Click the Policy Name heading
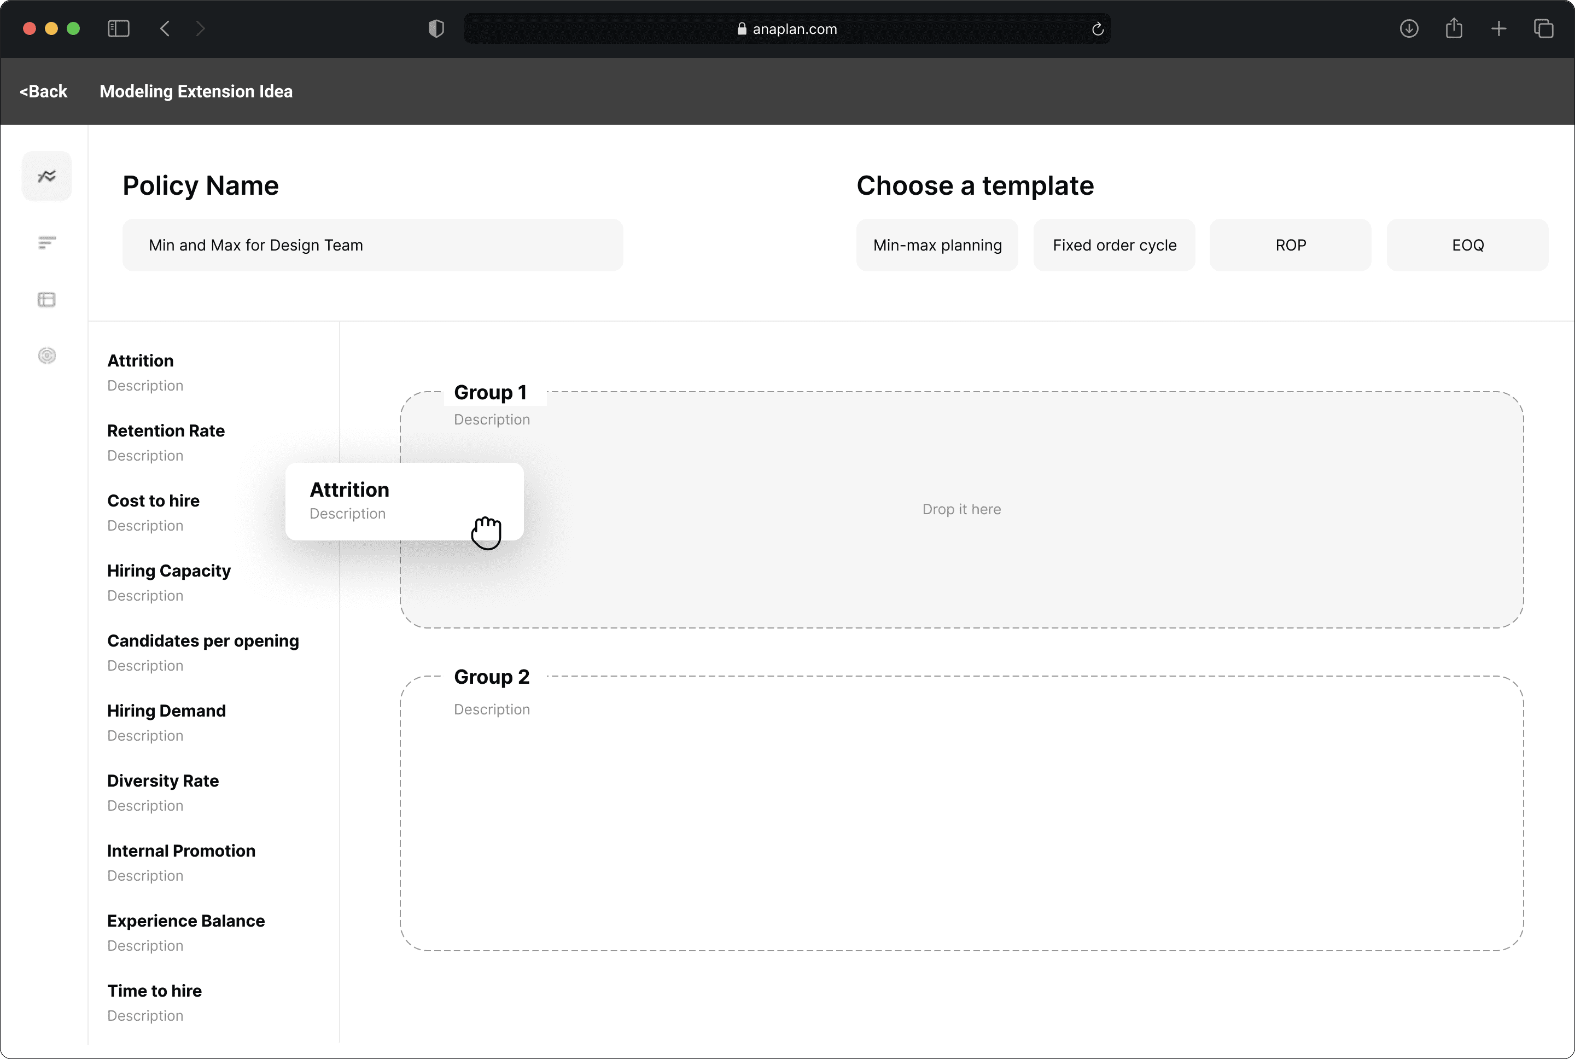Image resolution: width=1575 pixels, height=1059 pixels. pyautogui.click(x=201, y=185)
